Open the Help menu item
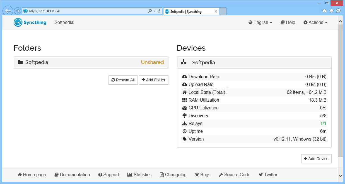Screen dimensions: 345x184 coord(288,23)
